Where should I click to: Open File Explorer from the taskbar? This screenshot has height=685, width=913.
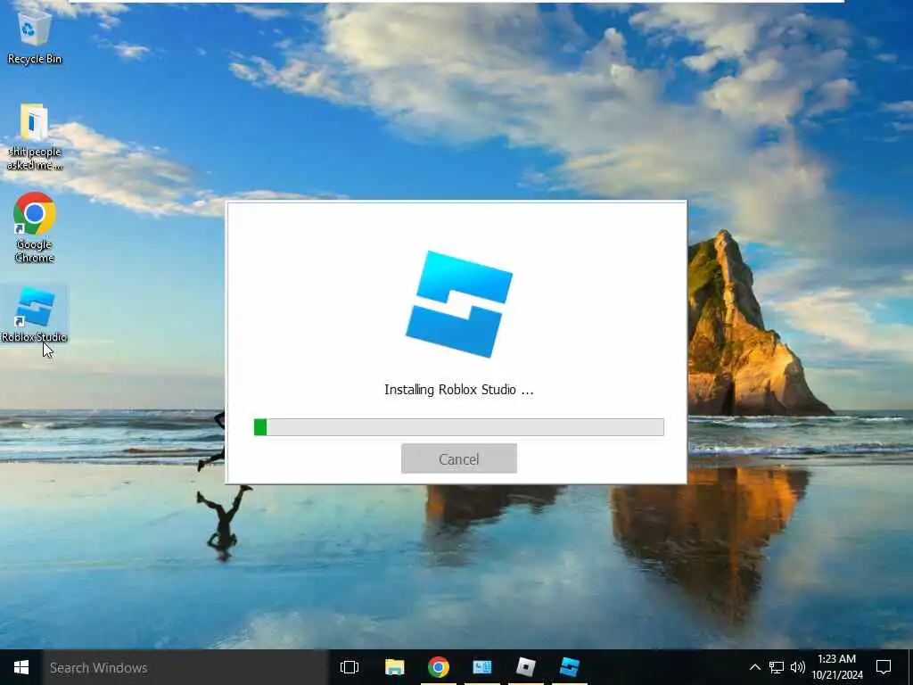(x=394, y=667)
